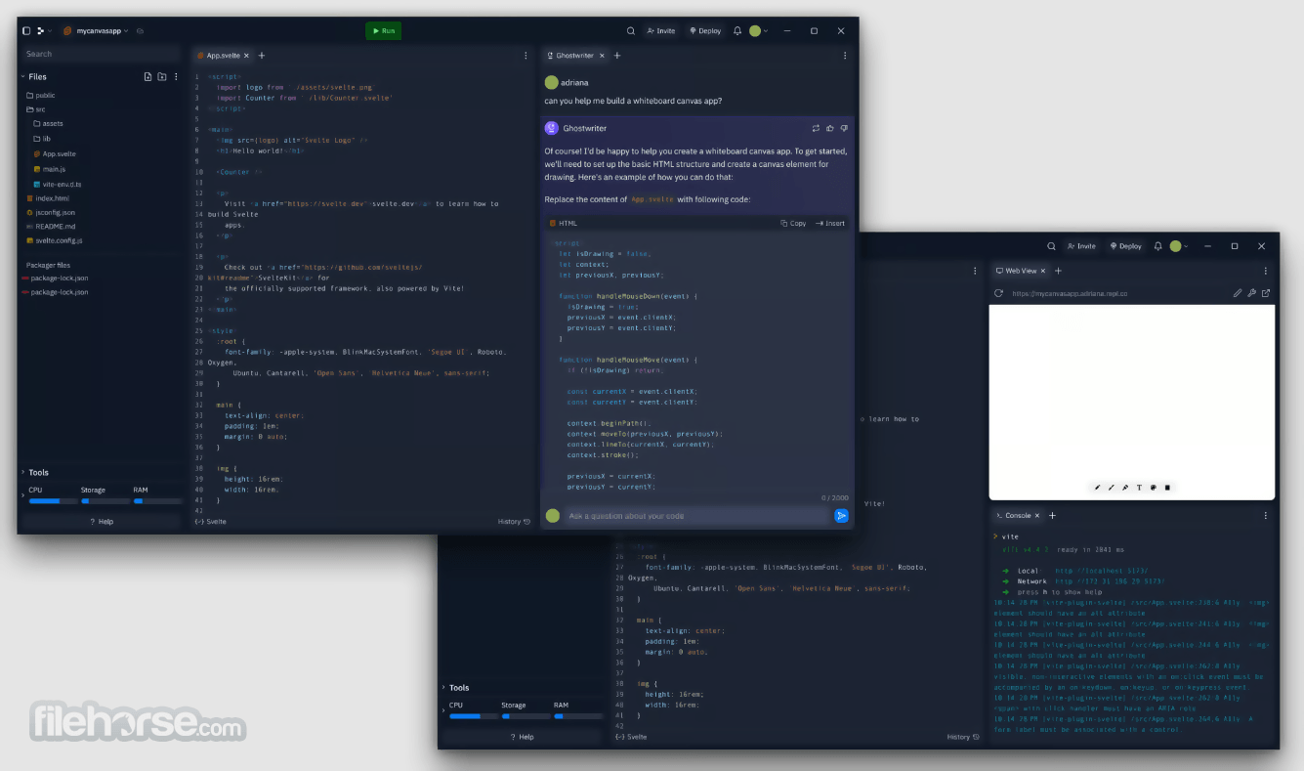Open History in the front window editor footer
The height and width of the screenshot is (771, 1304).
514,522
